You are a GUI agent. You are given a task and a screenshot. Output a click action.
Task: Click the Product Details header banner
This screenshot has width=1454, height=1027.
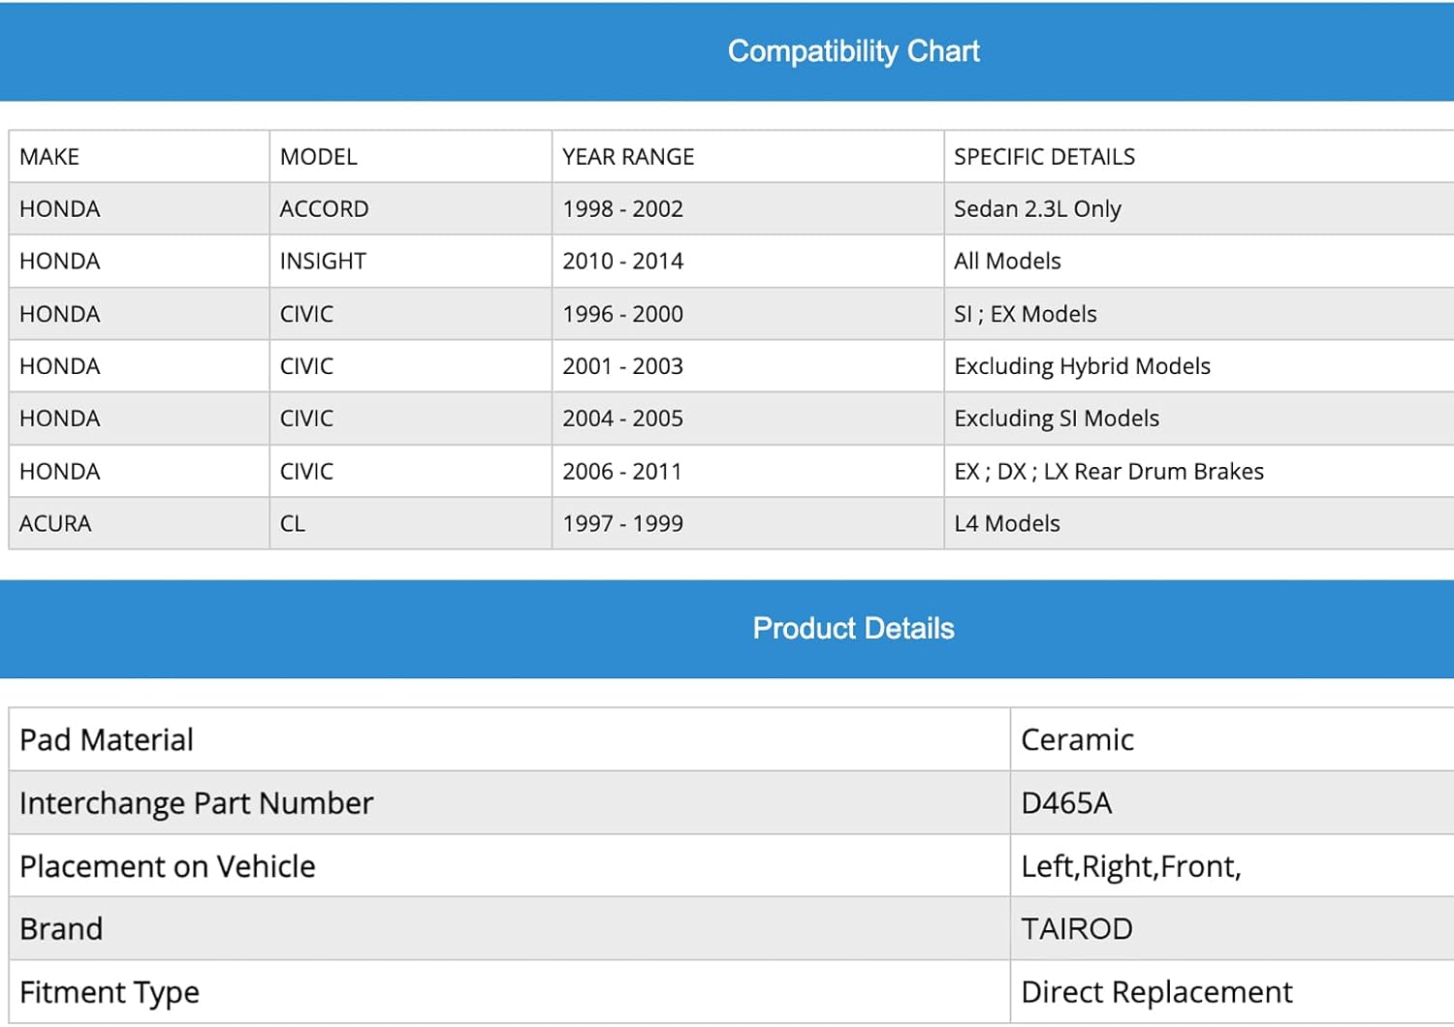click(x=853, y=629)
